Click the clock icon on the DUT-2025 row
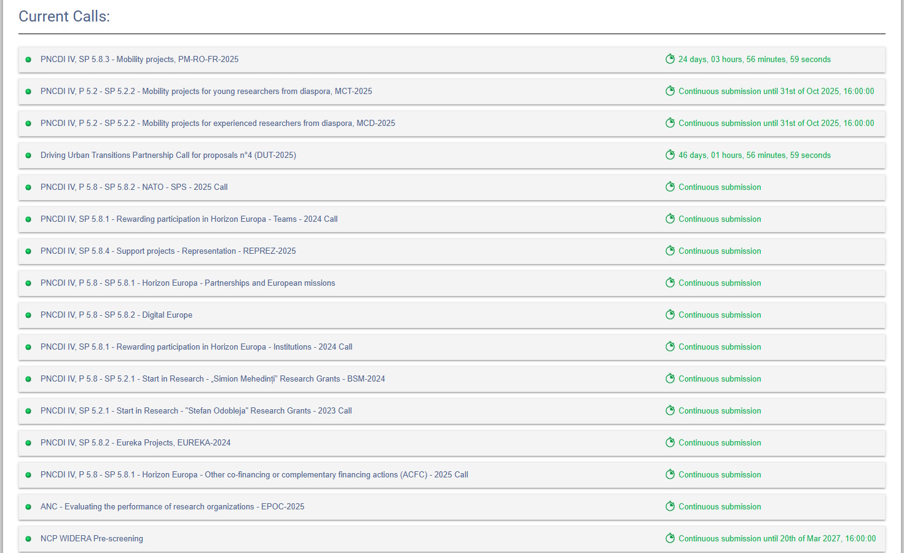 point(670,155)
